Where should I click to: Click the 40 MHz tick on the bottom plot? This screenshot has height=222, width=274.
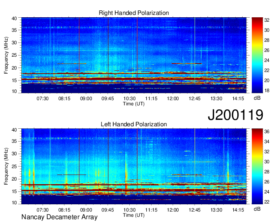pos(14,129)
